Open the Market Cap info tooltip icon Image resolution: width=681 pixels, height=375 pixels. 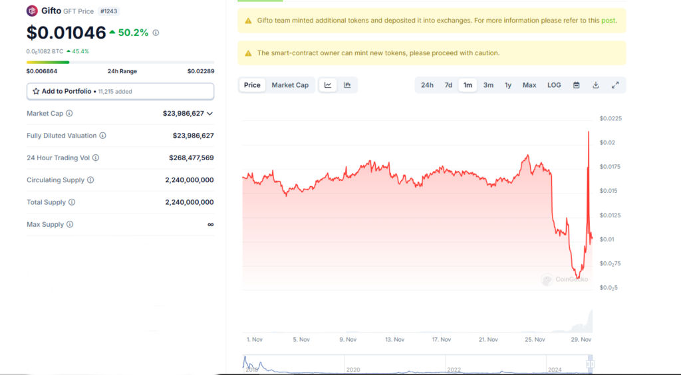pos(69,113)
